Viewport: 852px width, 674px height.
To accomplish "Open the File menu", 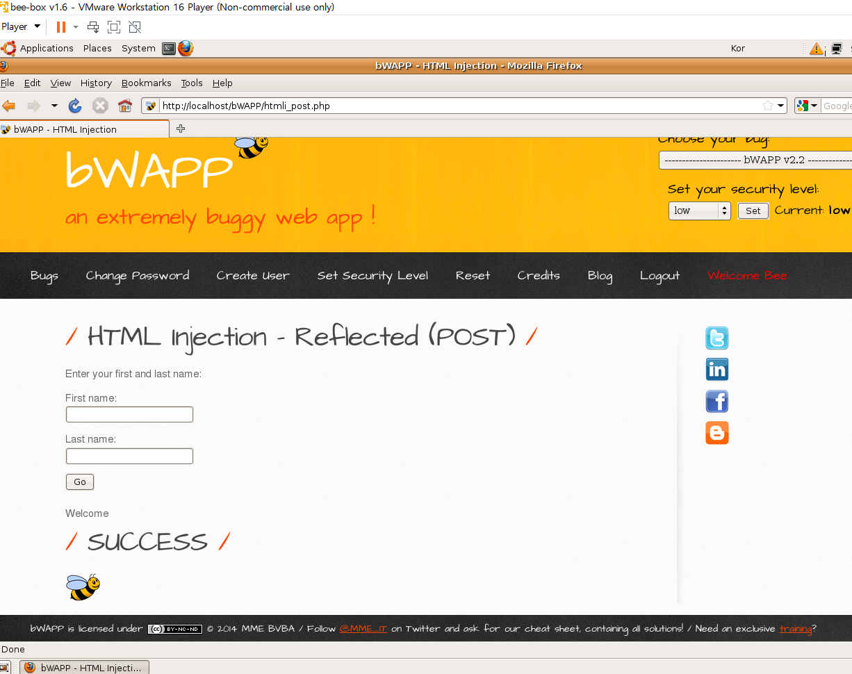I will (x=7, y=83).
